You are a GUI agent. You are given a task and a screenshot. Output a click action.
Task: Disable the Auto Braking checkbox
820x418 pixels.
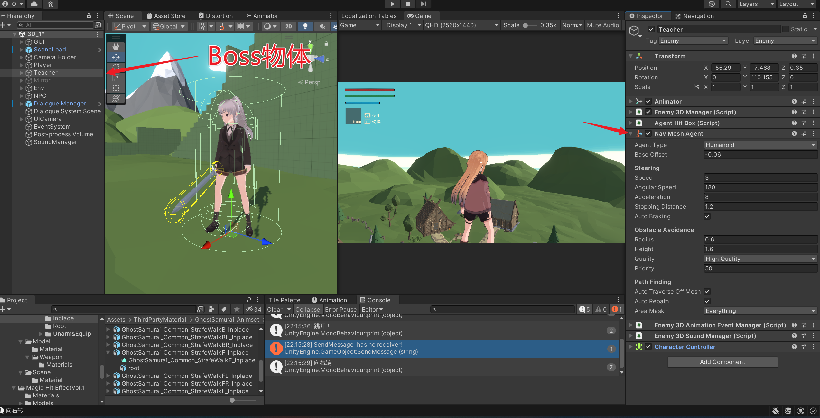click(x=707, y=216)
